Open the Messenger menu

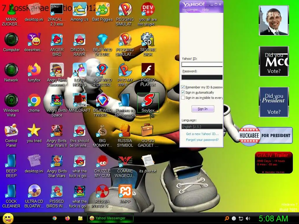(190, 10)
